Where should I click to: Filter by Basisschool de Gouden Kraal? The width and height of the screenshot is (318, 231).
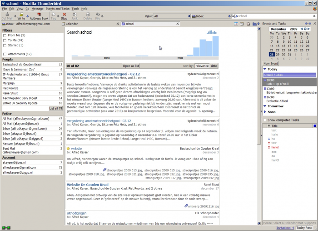pos(32,65)
